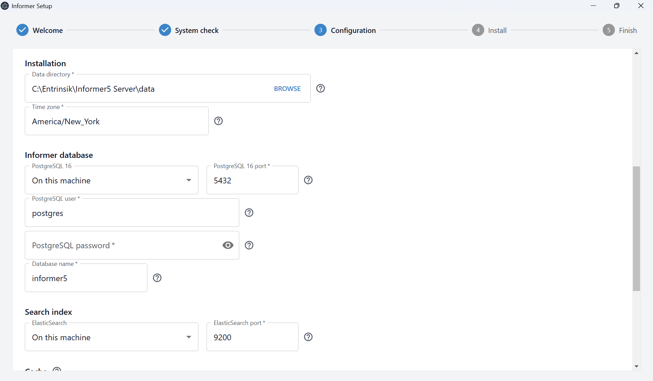Click the ElasticSearch port field
Screen dimensions: 653x381
pos(252,337)
